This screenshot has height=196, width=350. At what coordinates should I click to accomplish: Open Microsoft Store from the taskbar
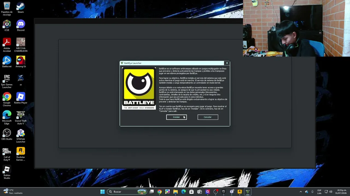191,192
